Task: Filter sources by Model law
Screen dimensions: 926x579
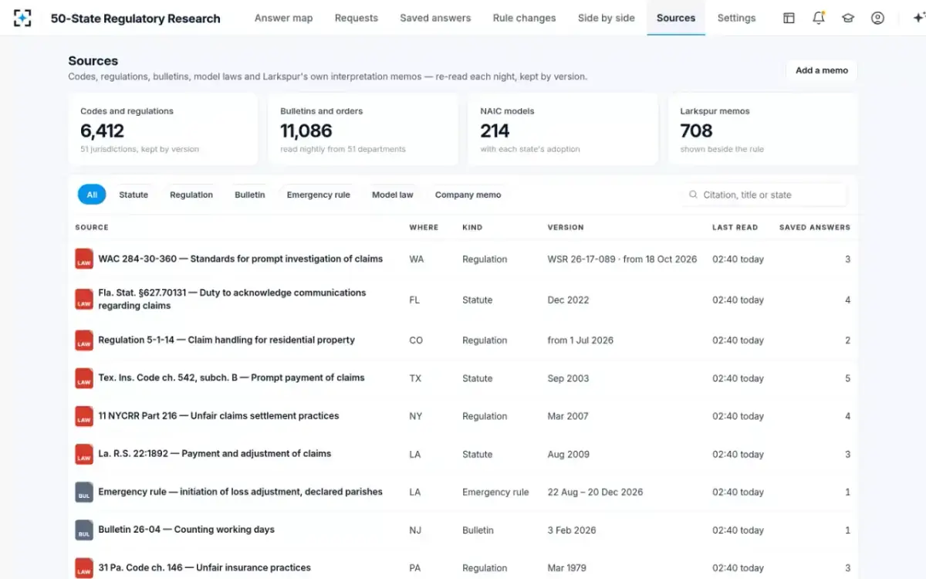Action: pyautogui.click(x=393, y=195)
